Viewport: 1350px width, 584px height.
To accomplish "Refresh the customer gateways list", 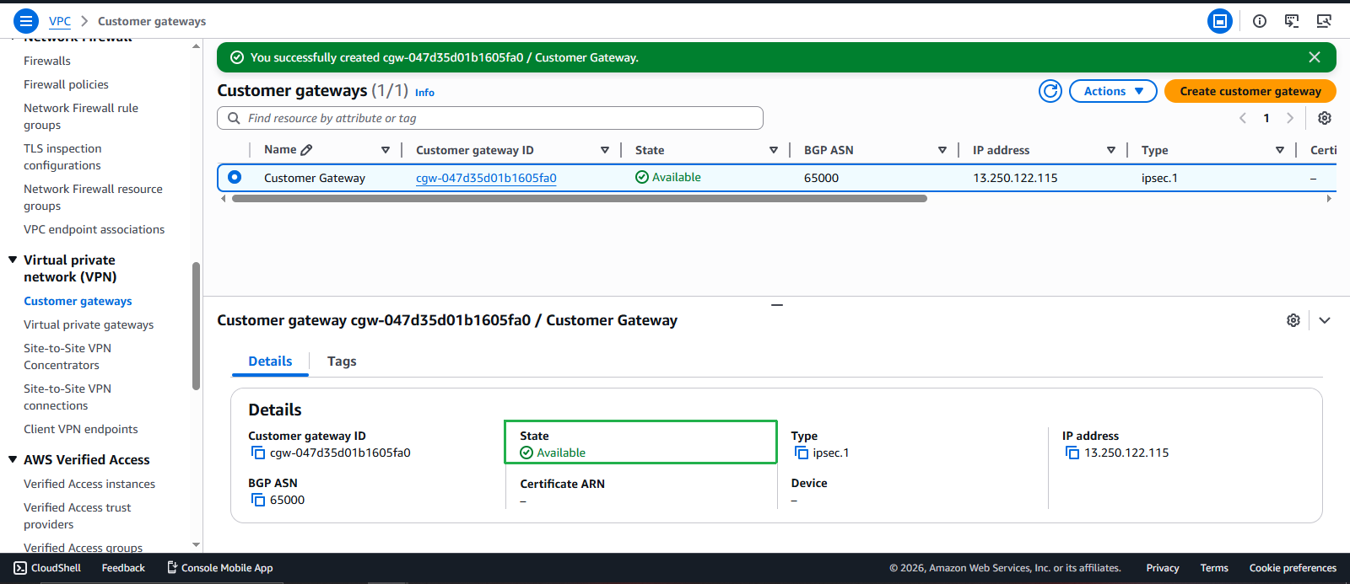I will [x=1050, y=91].
